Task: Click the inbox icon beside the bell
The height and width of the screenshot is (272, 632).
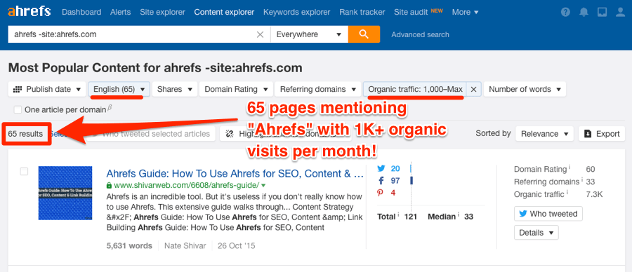Action: click(602, 12)
